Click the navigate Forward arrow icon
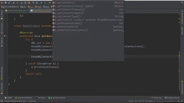The width and height of the screenshot is (184, 103). coord(45,3)
